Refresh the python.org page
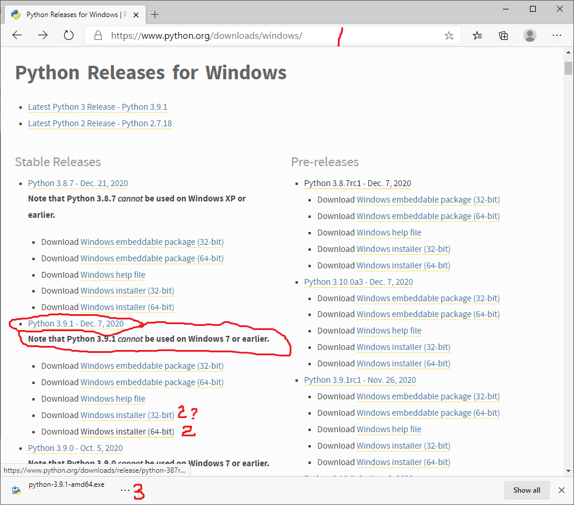Viewport: 574px width, 505px height. coord(69,35)
